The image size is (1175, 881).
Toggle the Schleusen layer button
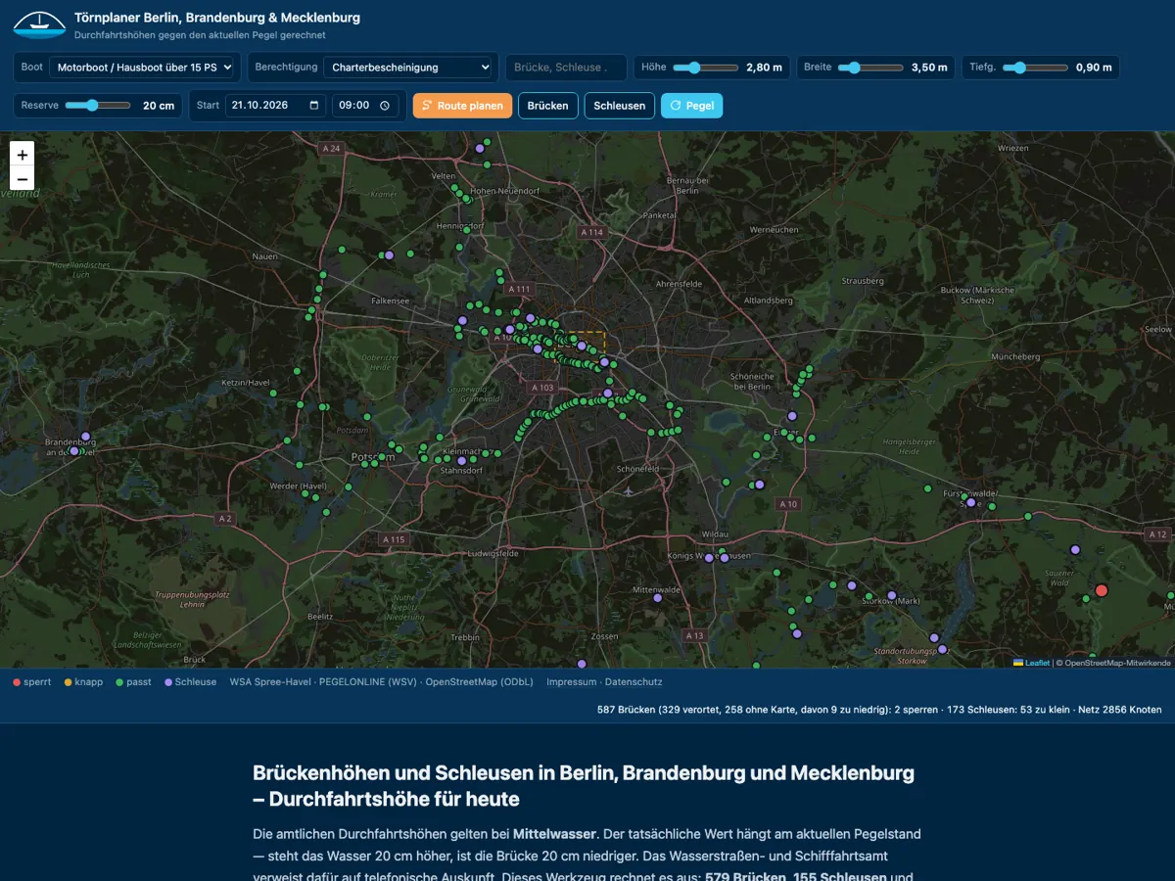619,106
